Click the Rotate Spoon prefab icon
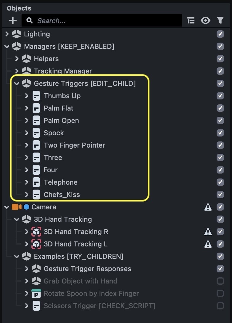The width and height of the screenshot is (232, 323). click(x=36, y=293)
